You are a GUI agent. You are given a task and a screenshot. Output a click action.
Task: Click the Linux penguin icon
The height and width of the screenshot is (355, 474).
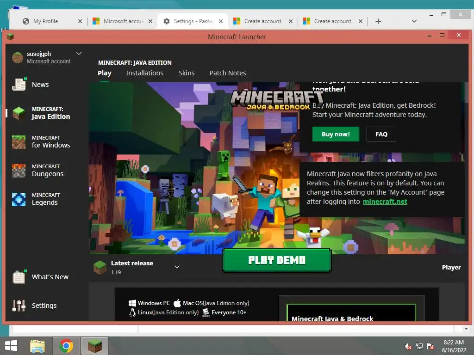132,312
